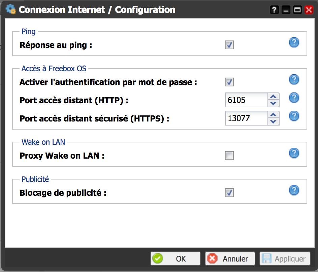Viewport: 318px width, 272px height.
Task: Decrease the HTTP remote access port
Action: point(274,103)
